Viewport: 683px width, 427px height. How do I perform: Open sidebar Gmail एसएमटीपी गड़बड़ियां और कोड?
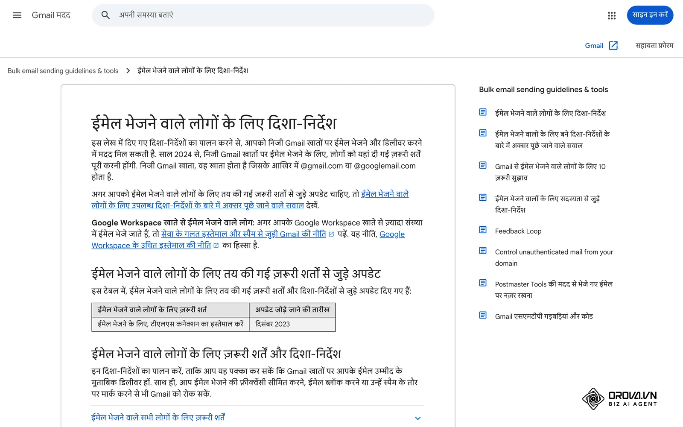click(x=544, y=316)
